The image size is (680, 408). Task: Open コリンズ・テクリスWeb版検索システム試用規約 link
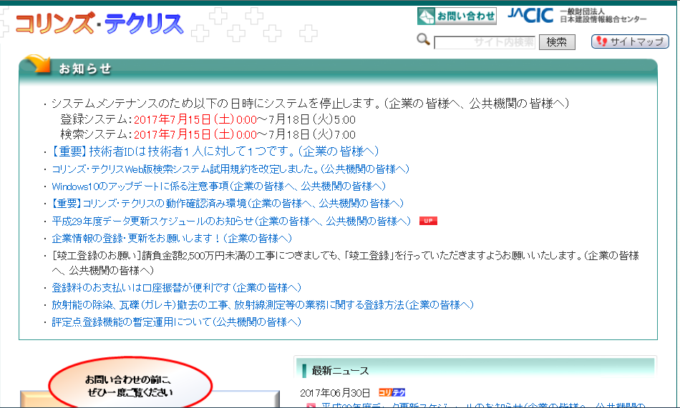click(230, 169)
